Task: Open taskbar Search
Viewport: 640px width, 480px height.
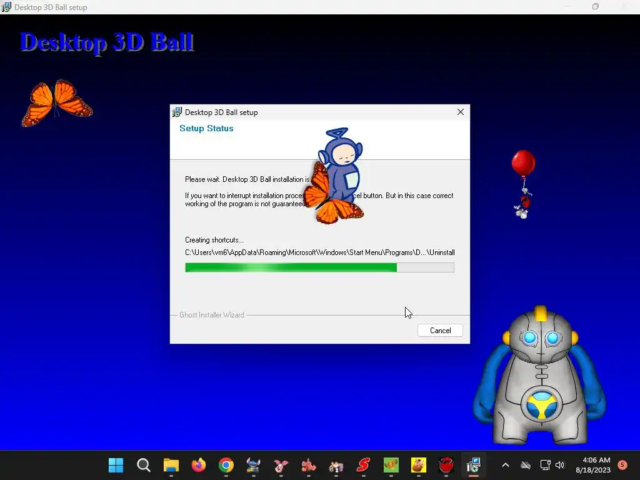Action: click(143, 465)
